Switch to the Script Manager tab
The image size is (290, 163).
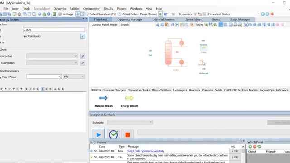(240, 19)
